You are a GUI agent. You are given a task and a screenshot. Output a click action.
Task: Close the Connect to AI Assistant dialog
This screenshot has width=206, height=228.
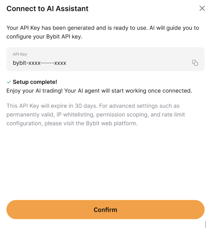(x=202, y=9)
